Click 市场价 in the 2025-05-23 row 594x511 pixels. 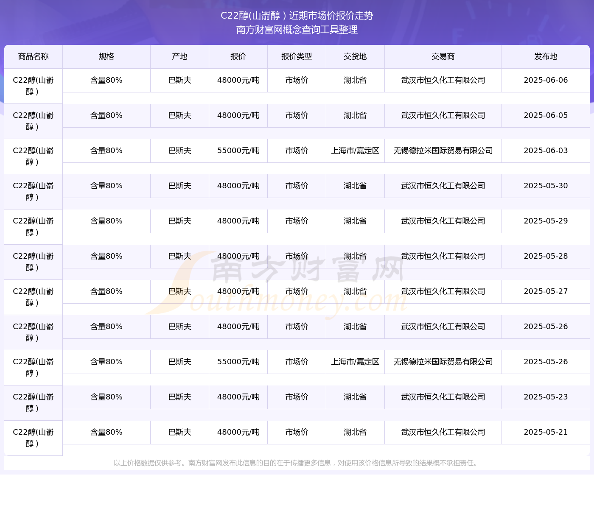tap(297, 397)
